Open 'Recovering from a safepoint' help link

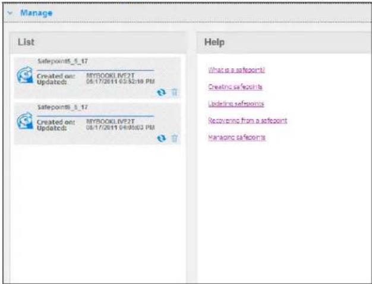tap(248, 121)
